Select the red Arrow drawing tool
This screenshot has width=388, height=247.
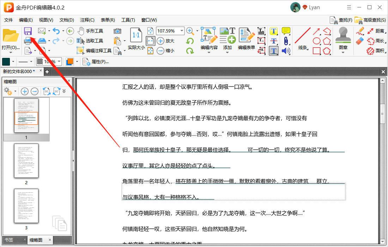[316, 31]
